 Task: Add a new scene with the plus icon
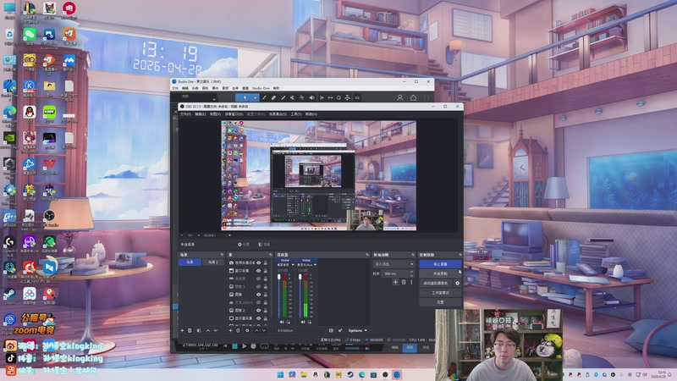click(182, 330)
